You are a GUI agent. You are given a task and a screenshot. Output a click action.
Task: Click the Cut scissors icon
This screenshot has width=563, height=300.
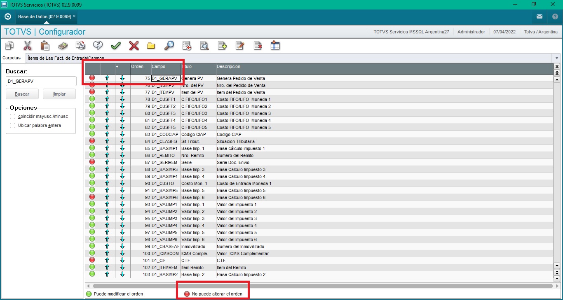27,46
